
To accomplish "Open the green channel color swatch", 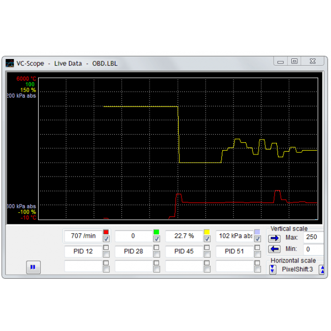I will (x=157, y=232).
